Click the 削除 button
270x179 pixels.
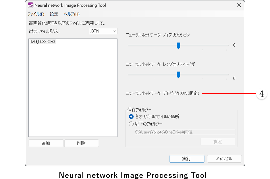click(82, 143)
